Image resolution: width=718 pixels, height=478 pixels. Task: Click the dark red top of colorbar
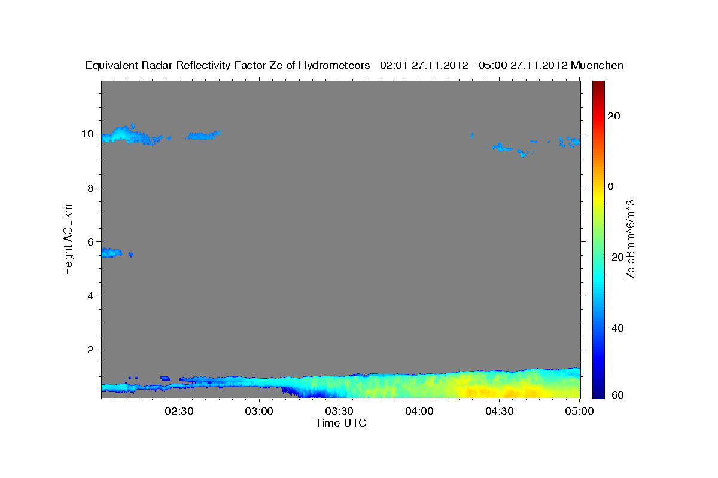[598, 85]
